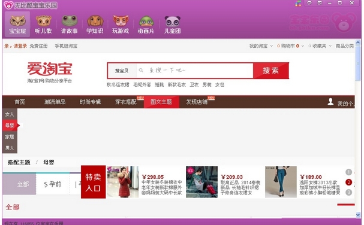Click the colorful grid icon in title bar
364x225 pixels.
[x=298, y=3]
